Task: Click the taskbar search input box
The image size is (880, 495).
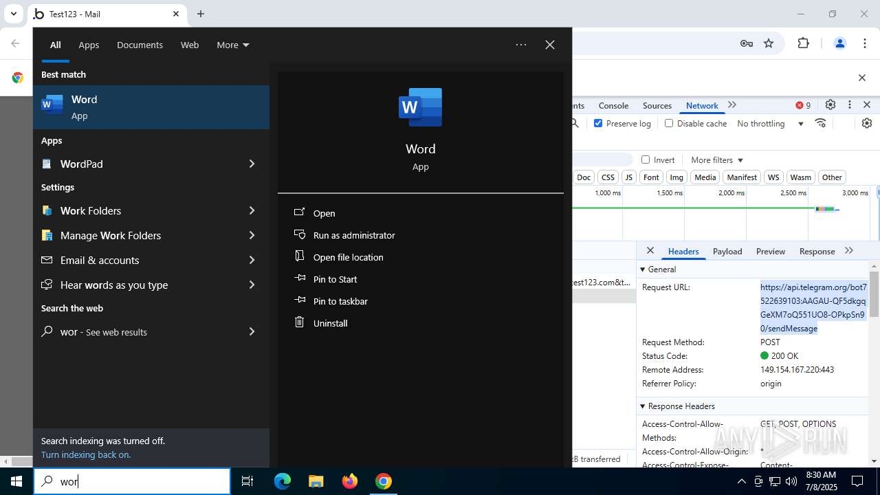Action: coord(132,481)
